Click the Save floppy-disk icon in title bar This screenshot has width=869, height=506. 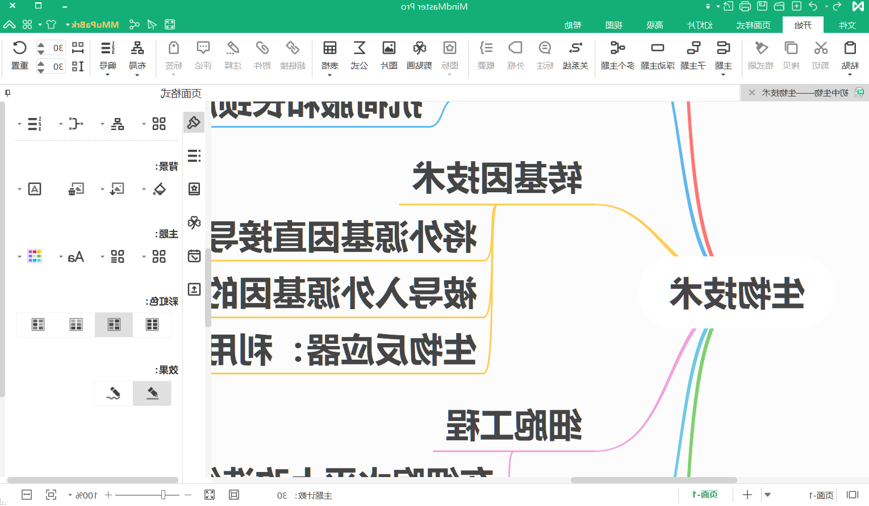coord(762,6)
